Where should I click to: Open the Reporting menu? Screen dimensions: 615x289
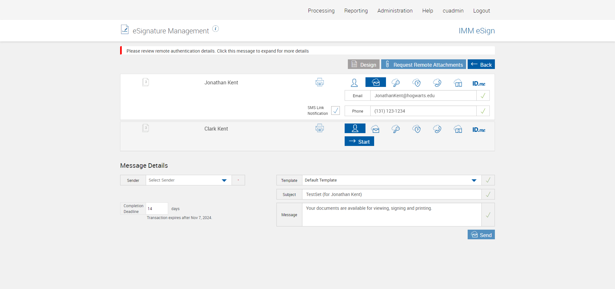356,11
